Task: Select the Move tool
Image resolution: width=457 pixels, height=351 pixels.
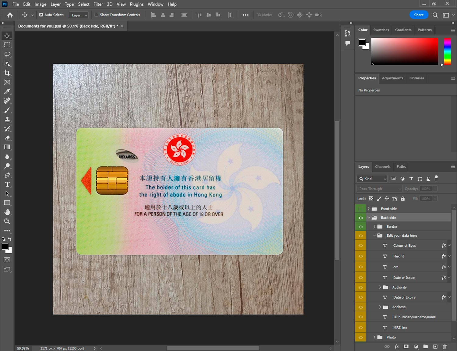Action: tap(7, 36)
